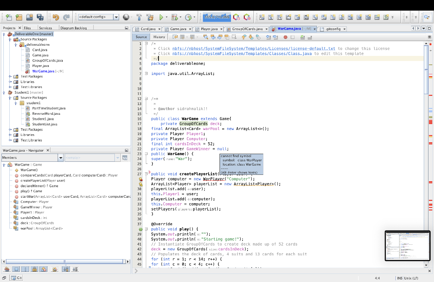Click the Git icon in status bar

tap(16, 278)
